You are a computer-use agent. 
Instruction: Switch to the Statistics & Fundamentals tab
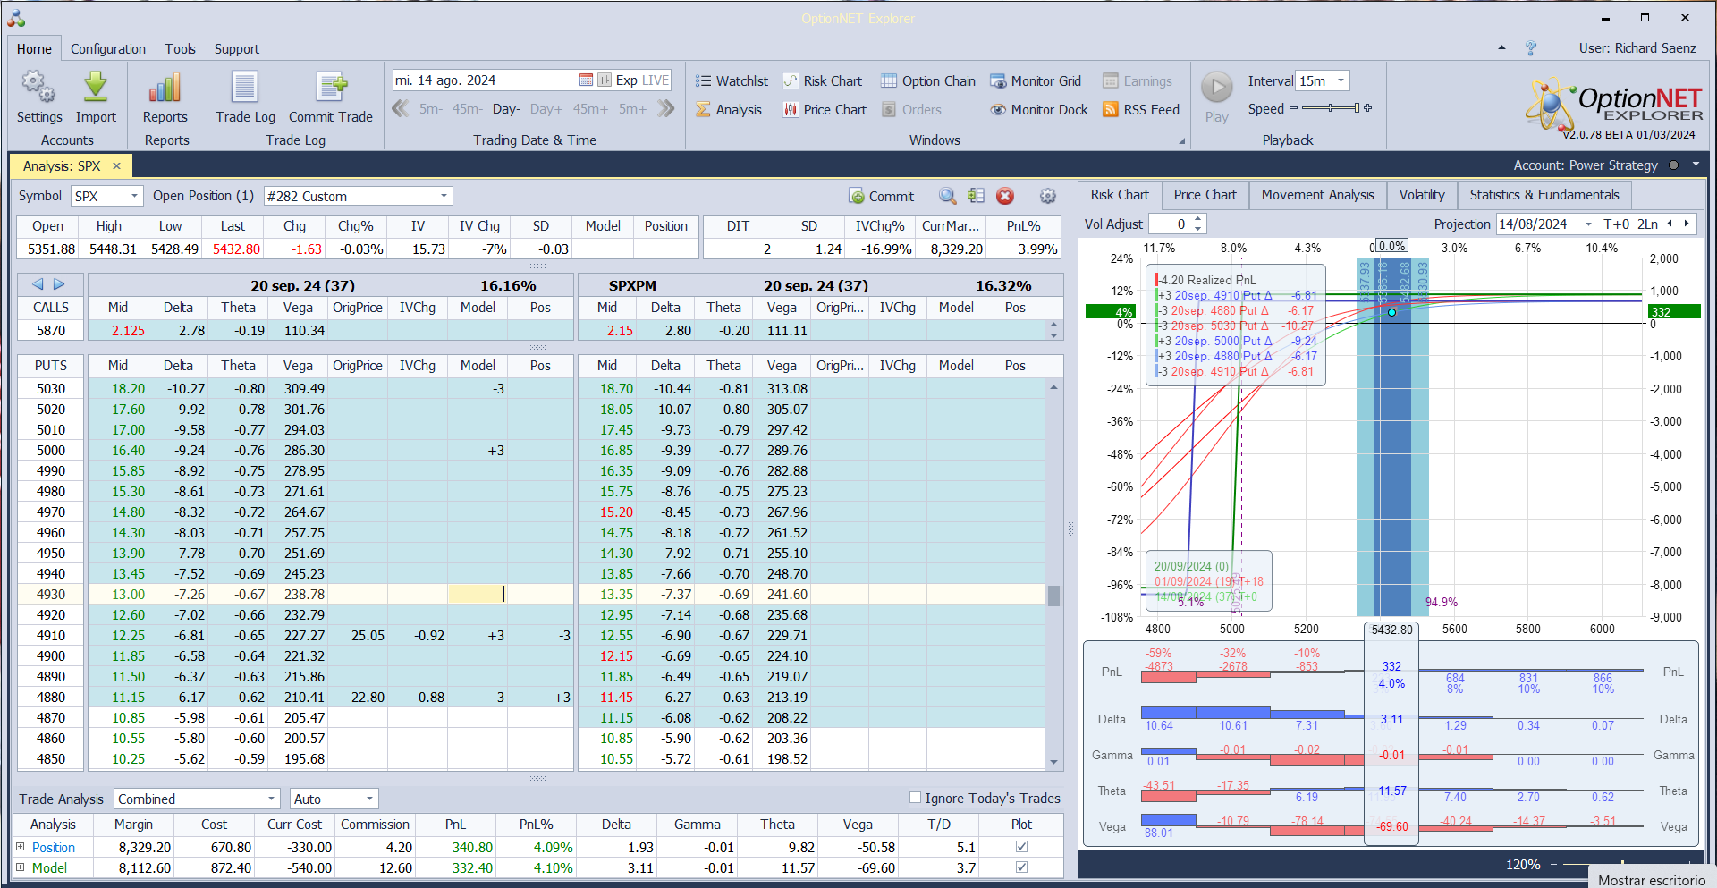[x=1544, y=194]
